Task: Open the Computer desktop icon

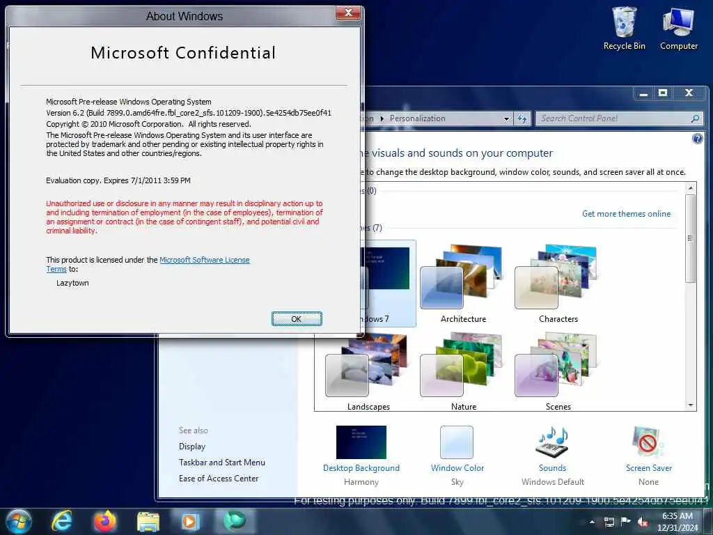Action: (678, 28)
